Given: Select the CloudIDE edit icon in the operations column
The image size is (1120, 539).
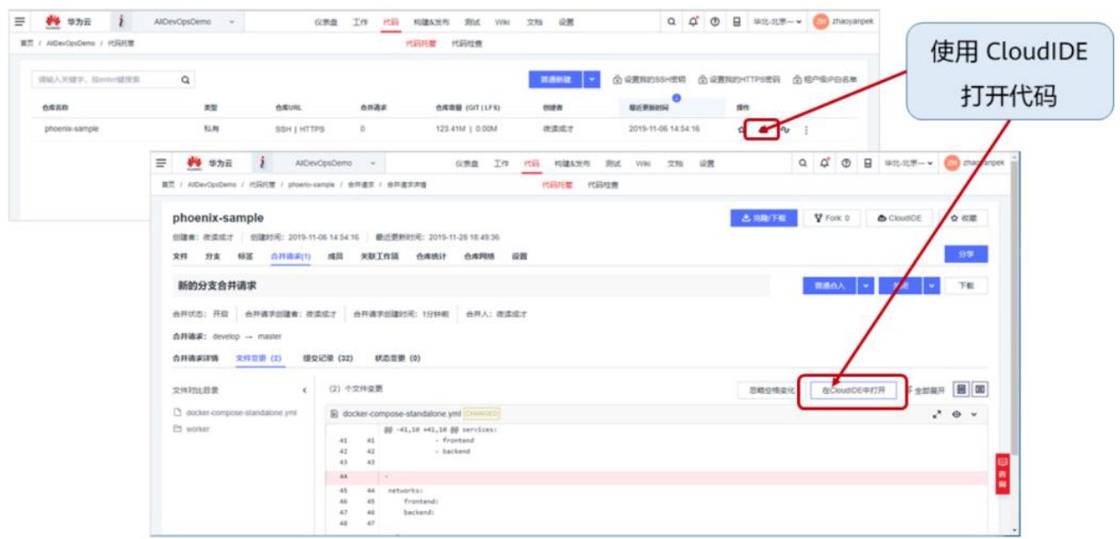Looking at the screenshot, I should [x=762, y=128].
